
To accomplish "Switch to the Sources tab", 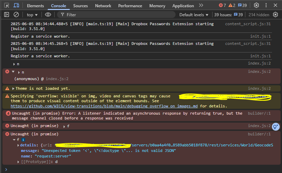I will pos(81,6).
